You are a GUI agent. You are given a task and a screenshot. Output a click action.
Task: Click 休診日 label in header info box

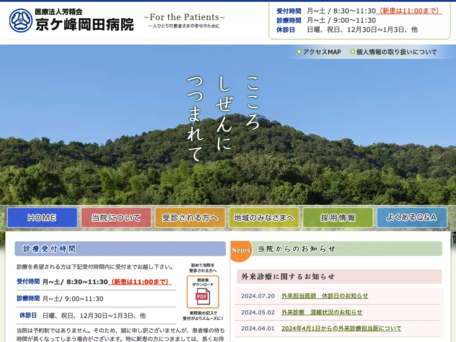(285, 30)
